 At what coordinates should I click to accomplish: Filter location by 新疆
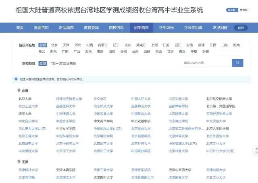pos(206,52)
